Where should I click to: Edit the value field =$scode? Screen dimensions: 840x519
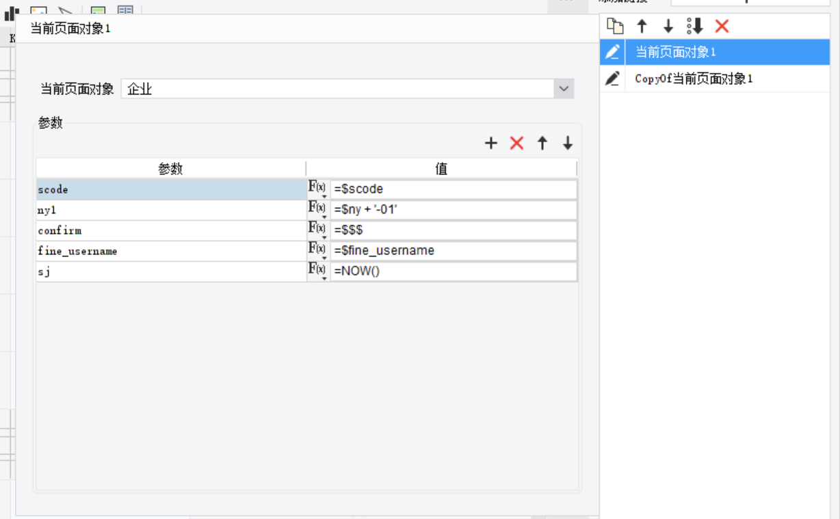454,189
